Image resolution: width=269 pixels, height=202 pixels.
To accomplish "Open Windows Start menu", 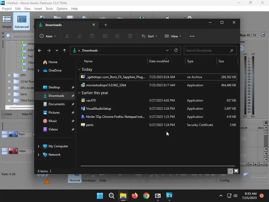I will tap(100, 196).
